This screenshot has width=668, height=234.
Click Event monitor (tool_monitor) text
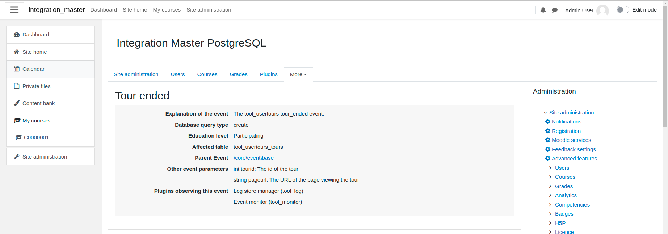[x=268, y=202]
